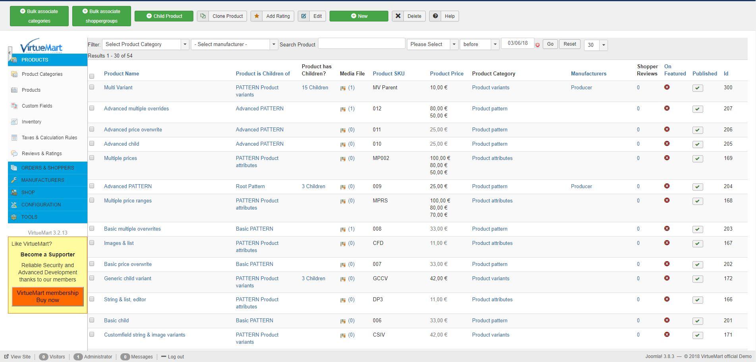Click the Clone Product copy icon
Image resolution: width=756 pixels, height=362 pixels.
coord(203,16)
